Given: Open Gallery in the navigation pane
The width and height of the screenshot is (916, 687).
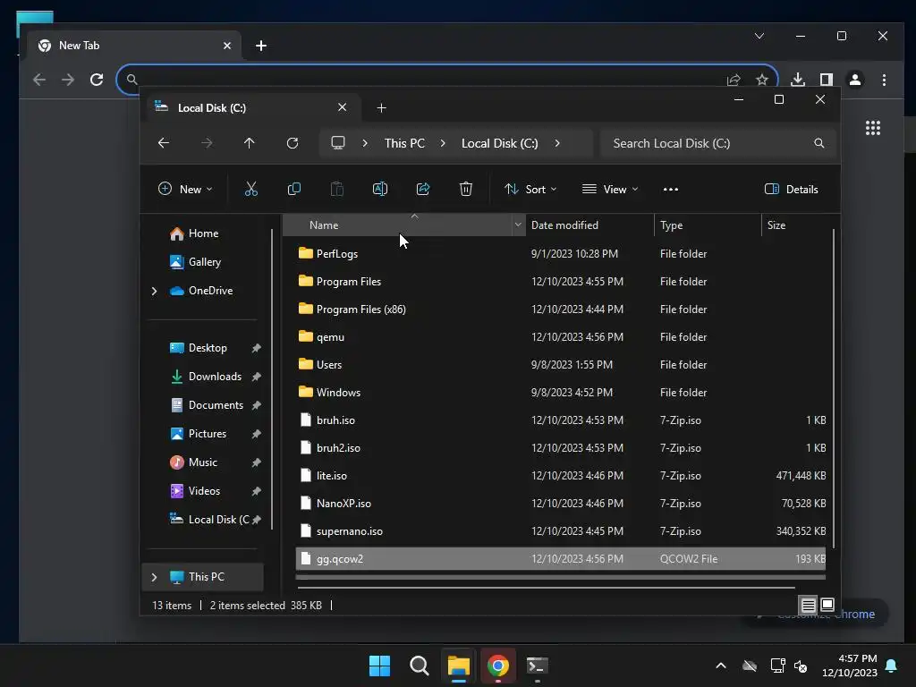Looking at the screenshot, I should (x=205, y=262).
